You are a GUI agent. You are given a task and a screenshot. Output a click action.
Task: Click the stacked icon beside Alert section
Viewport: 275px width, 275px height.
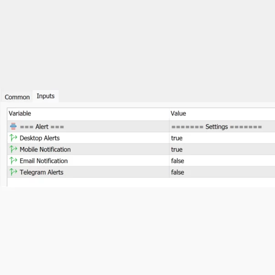click(13, 126)
